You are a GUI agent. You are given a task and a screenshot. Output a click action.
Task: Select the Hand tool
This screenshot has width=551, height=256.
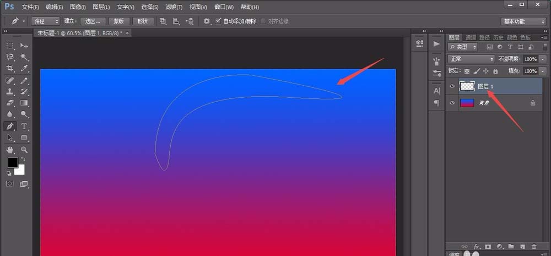pos(10,149)
